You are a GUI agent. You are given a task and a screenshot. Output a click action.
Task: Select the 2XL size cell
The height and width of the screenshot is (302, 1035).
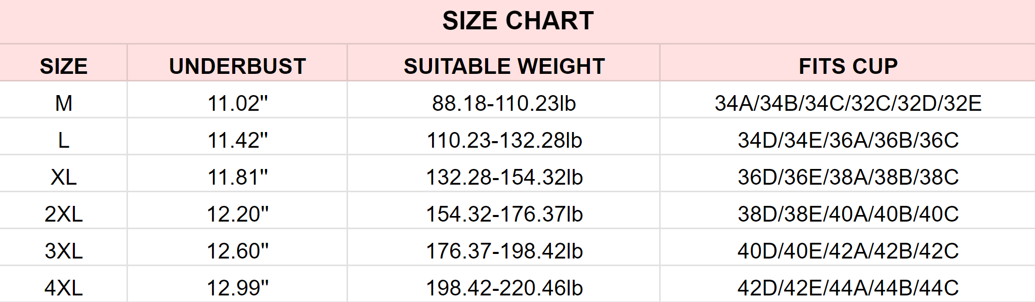tap(64, 214)
